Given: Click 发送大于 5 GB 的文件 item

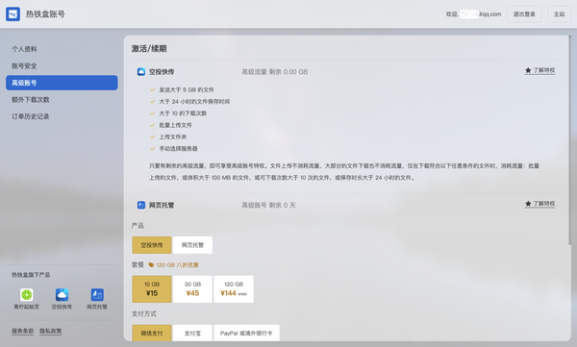Looking at the screenshot, I should pyautogui.click(x=187, y=89).
